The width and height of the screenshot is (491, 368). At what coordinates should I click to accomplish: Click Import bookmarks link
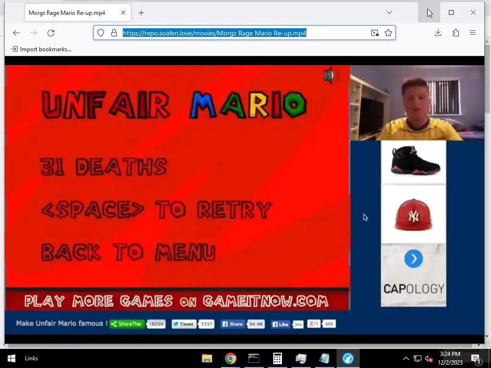[41, 49]
